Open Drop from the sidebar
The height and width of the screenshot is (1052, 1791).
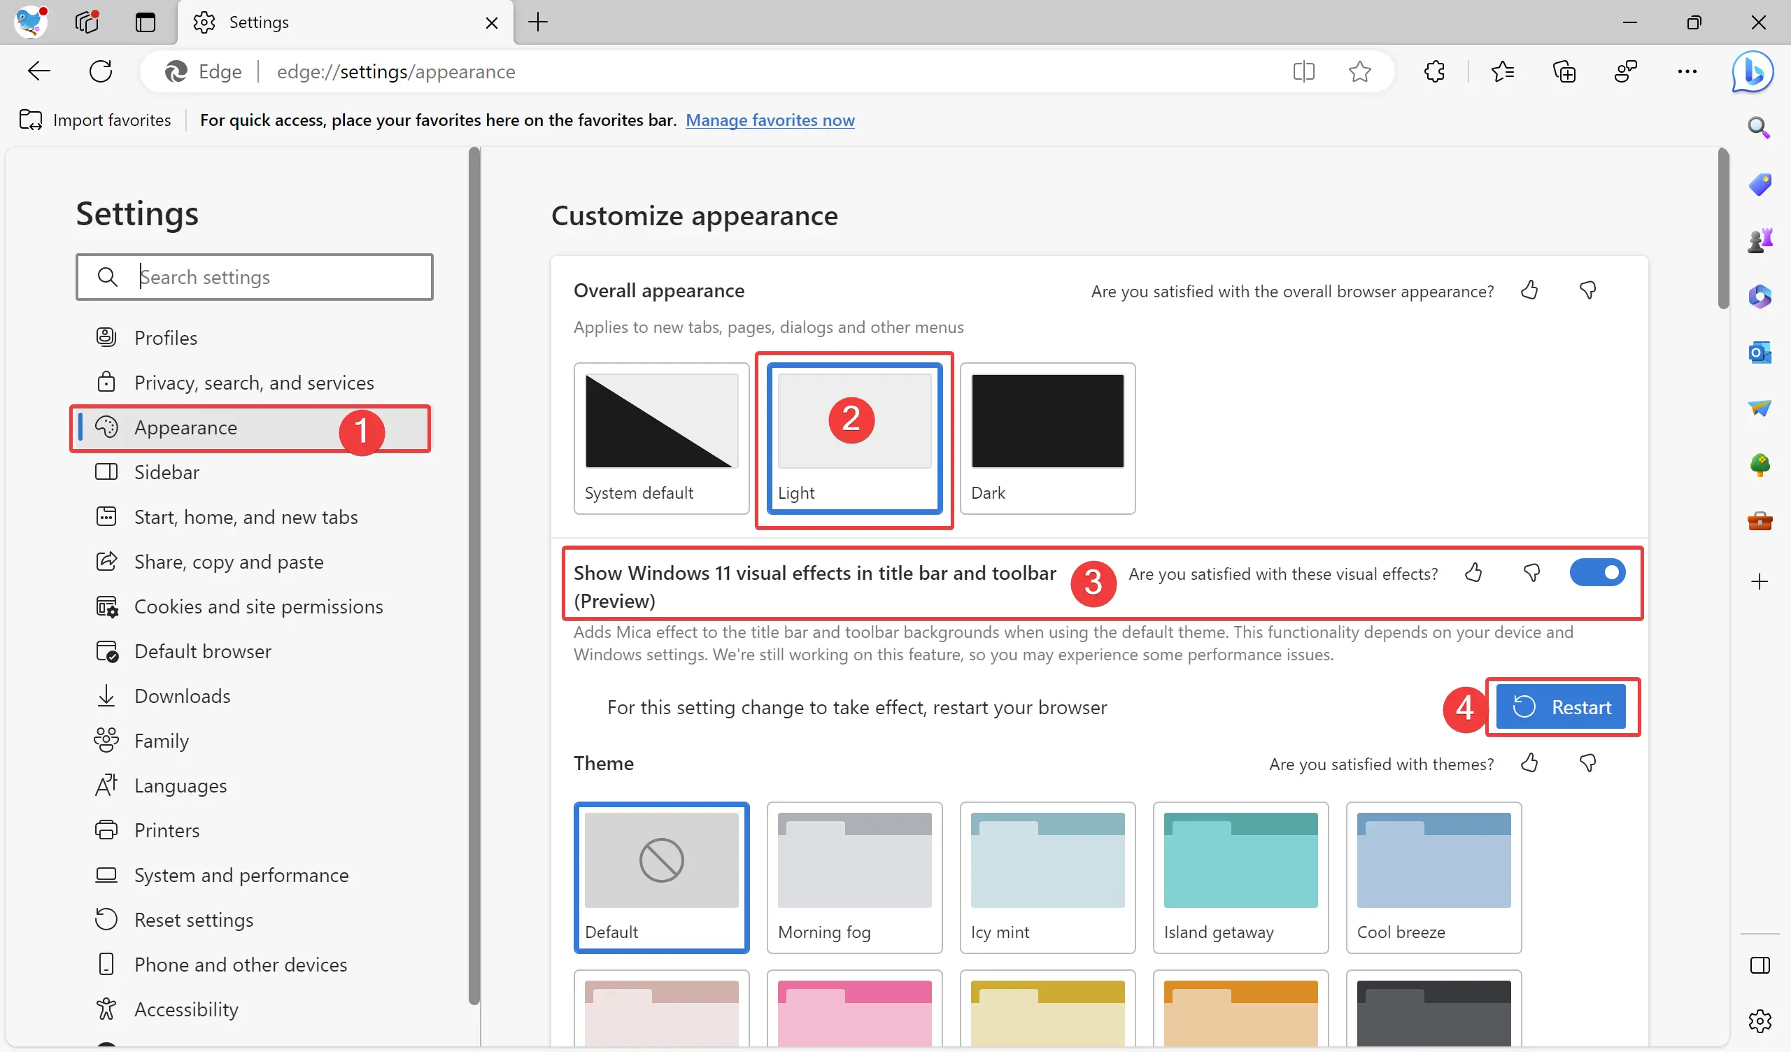click(1760, 408)
